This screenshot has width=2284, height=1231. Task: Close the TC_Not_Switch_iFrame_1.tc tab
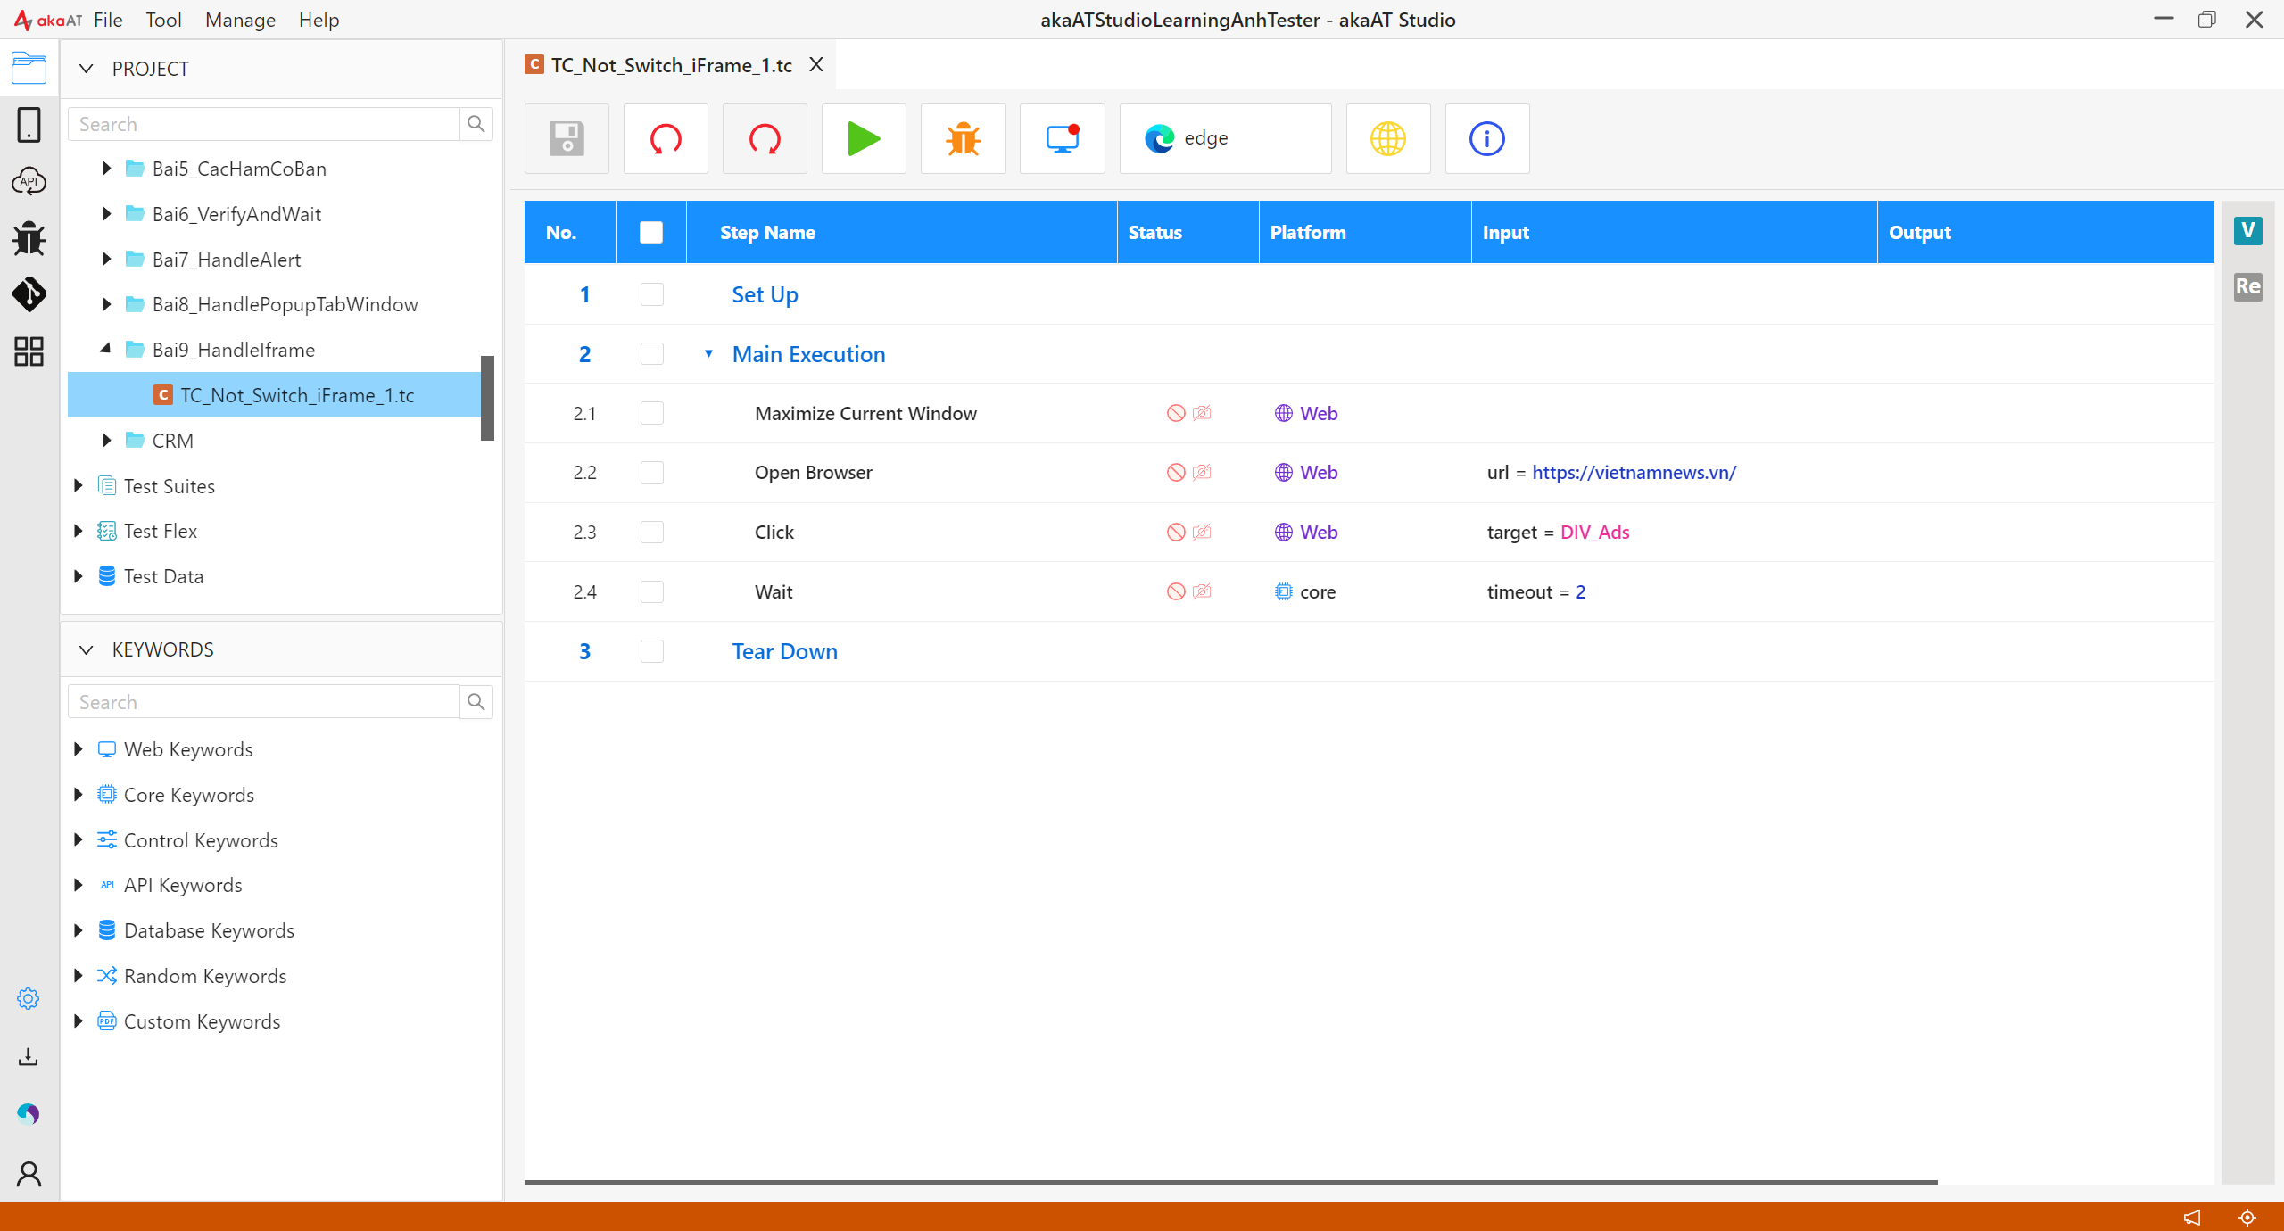[x=816, y=65]
